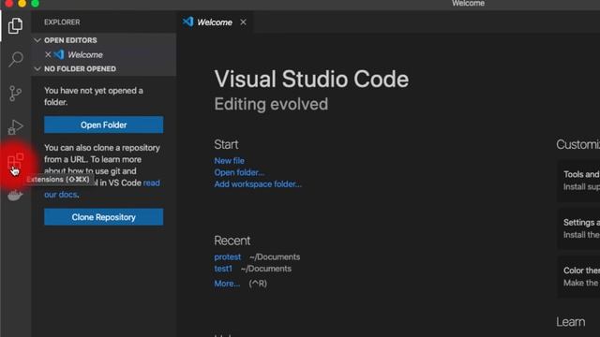Click the 'Visual Studio Code' heading
The height and width of the screenshot is (337, 600).
pyautogui.click(x=311, y=79)
